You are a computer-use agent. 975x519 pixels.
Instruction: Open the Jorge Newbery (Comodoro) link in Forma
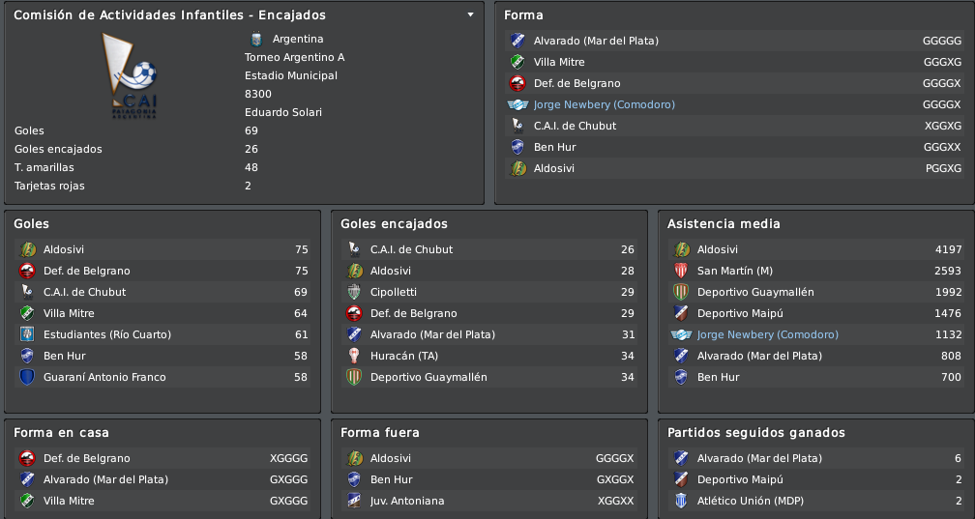coord(604,104)
